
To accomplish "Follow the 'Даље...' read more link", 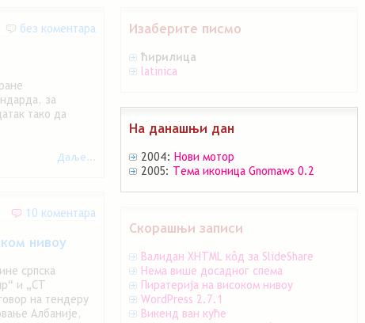I will click(x=77, y=158).
